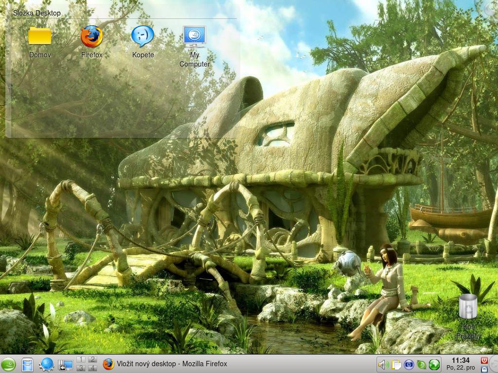This screenshot has height=373, width=498.
Task: Open the Klipper clipboard tray icon
Action: point(396,364)
